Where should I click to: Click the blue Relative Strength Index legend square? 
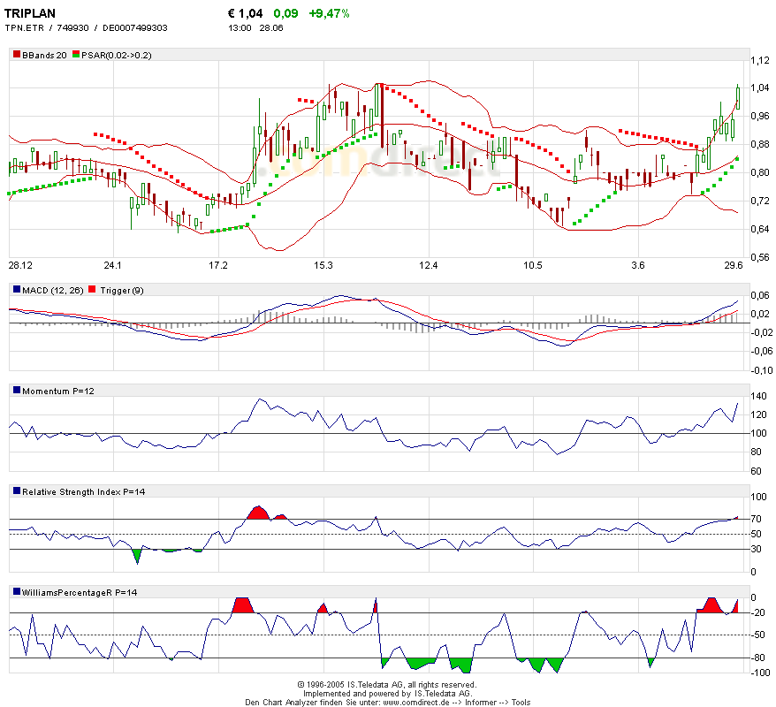[x=16, y=491]
